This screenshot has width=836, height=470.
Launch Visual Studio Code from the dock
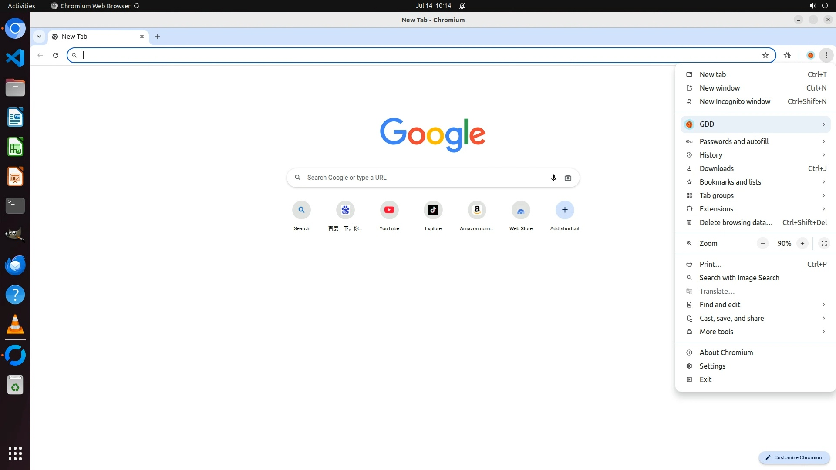pos(15,58)
